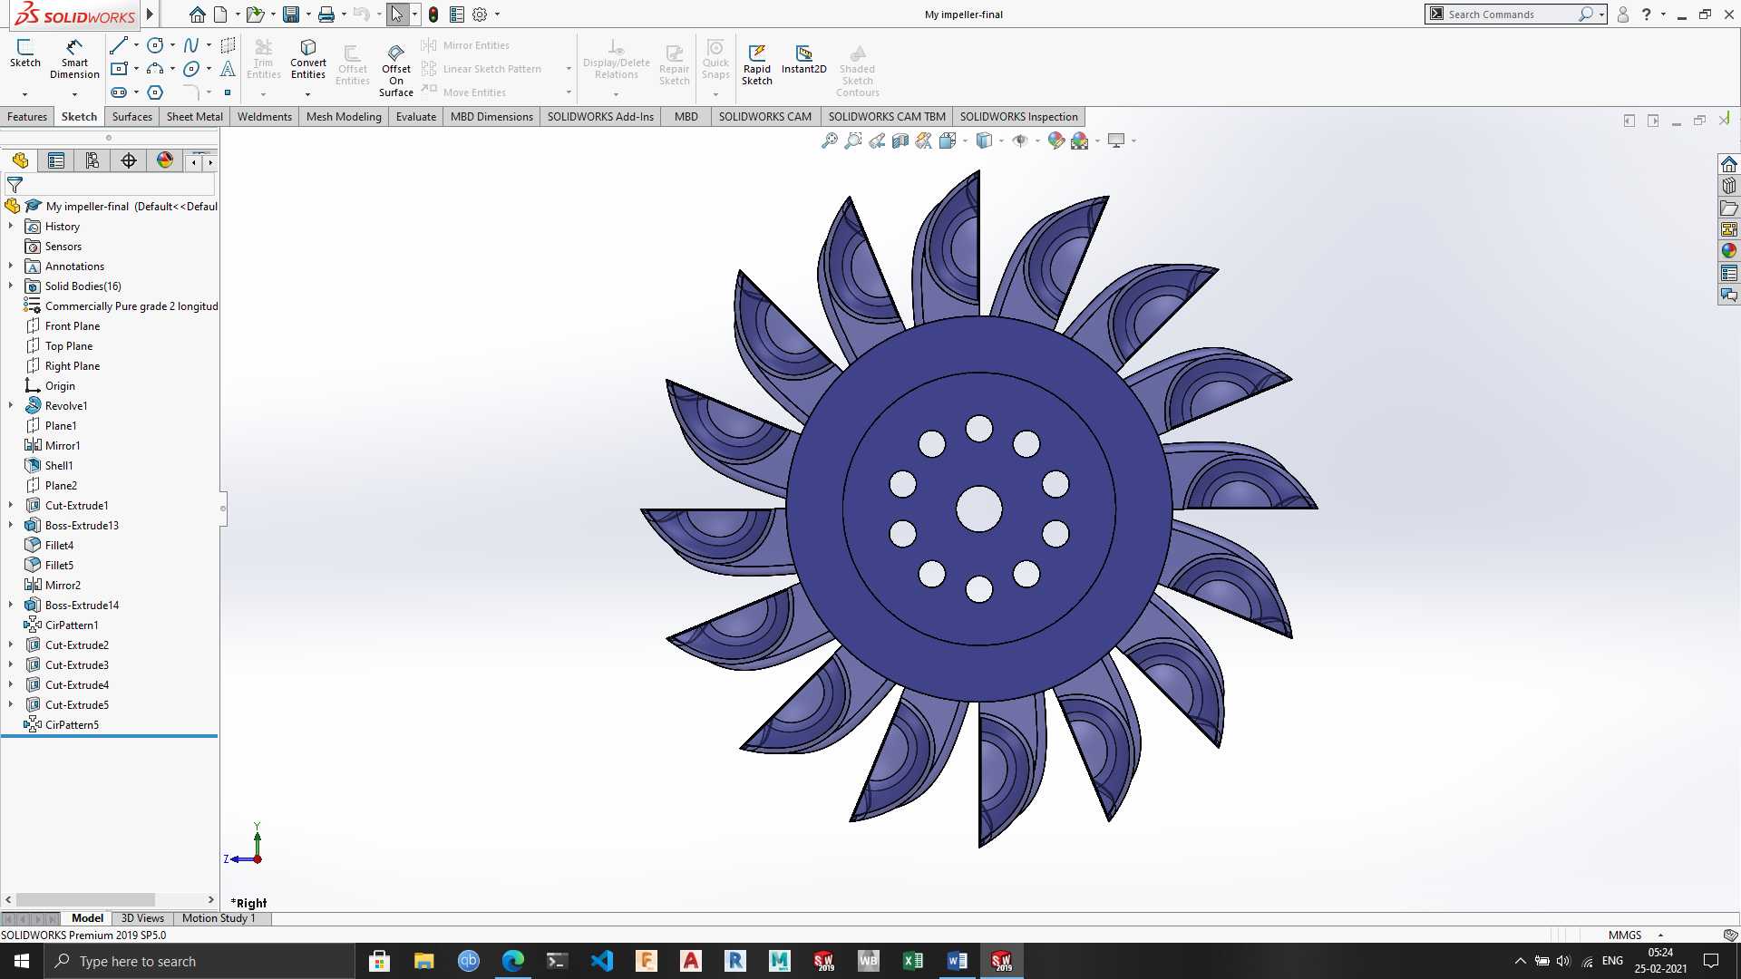Click feature tree horizontal scrollbar

[x=86, y=900]
